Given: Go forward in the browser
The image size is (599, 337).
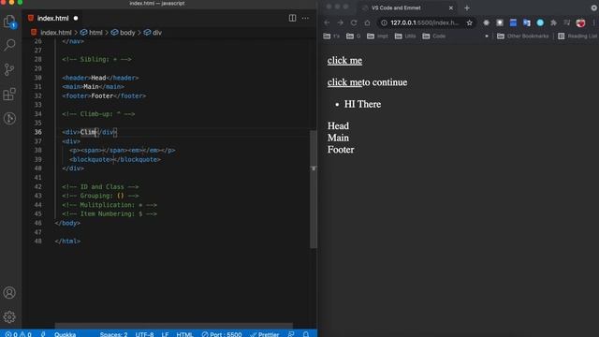Looking at the screenshot, I should 340,22.
